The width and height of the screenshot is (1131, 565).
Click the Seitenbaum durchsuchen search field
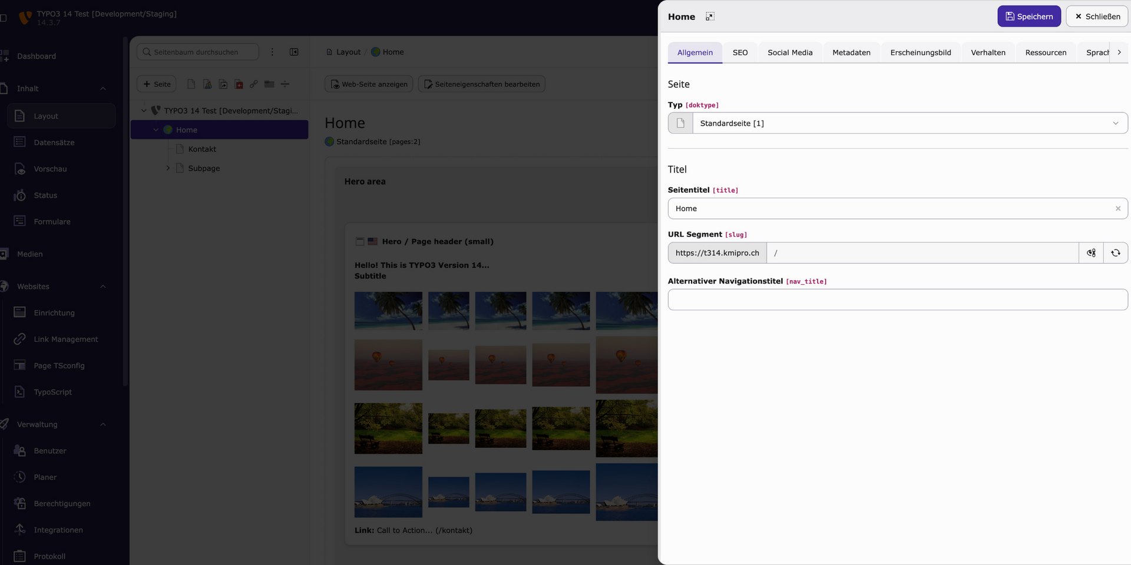[x=198, y=52]
